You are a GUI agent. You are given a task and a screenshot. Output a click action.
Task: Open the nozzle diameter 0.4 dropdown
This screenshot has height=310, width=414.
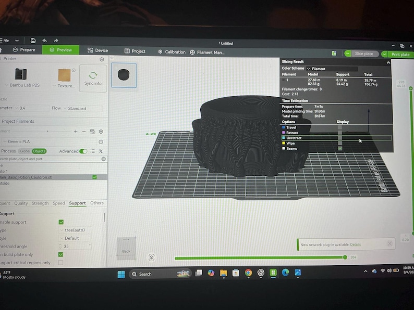31,108
